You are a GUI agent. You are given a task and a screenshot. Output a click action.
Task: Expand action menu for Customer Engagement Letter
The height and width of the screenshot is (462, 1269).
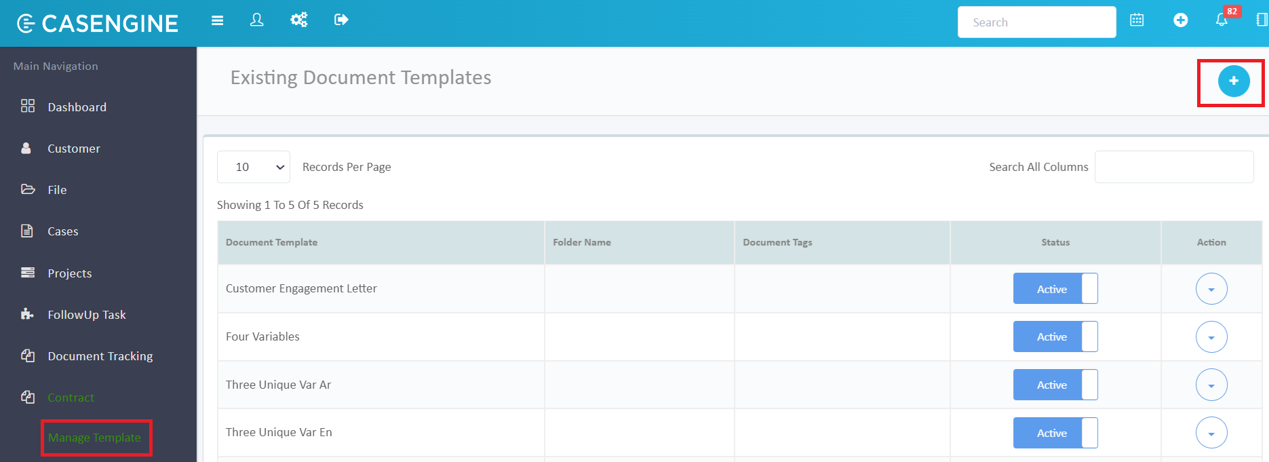tap(1211, 289)
